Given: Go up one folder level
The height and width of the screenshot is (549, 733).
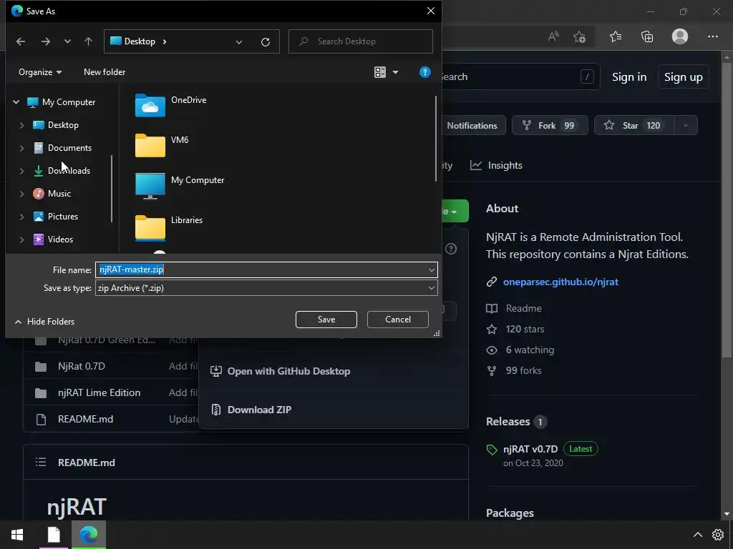Looking at the screenshot, I should pos(88,41).
